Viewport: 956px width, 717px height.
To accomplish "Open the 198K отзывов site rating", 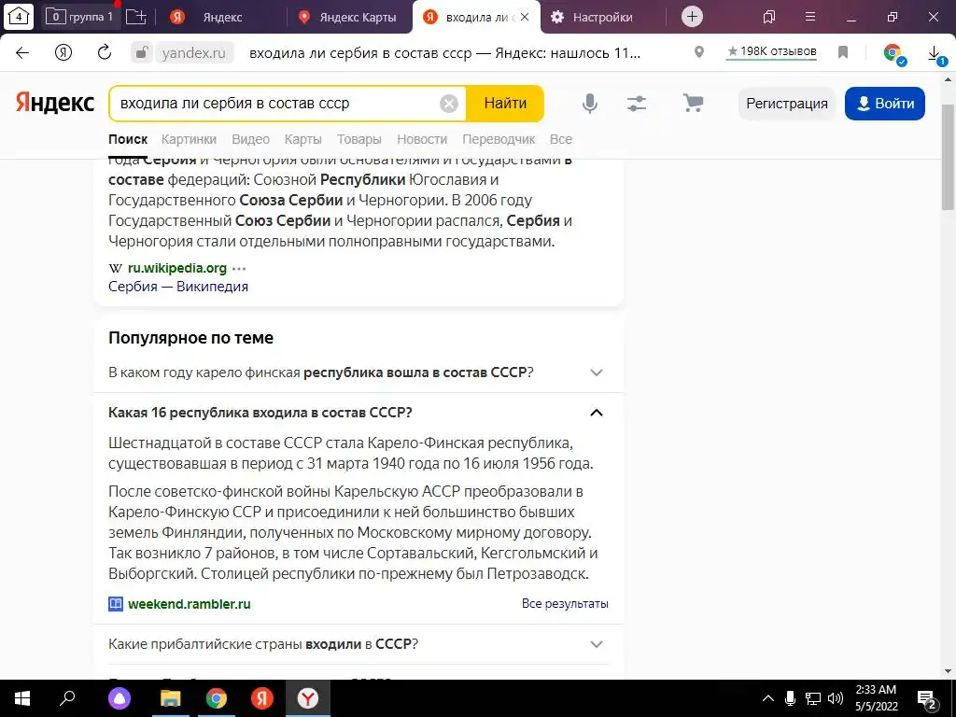I will (772, 52).
